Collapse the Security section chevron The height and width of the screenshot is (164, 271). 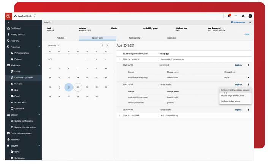pyautogui.click(x=39, y=145)
